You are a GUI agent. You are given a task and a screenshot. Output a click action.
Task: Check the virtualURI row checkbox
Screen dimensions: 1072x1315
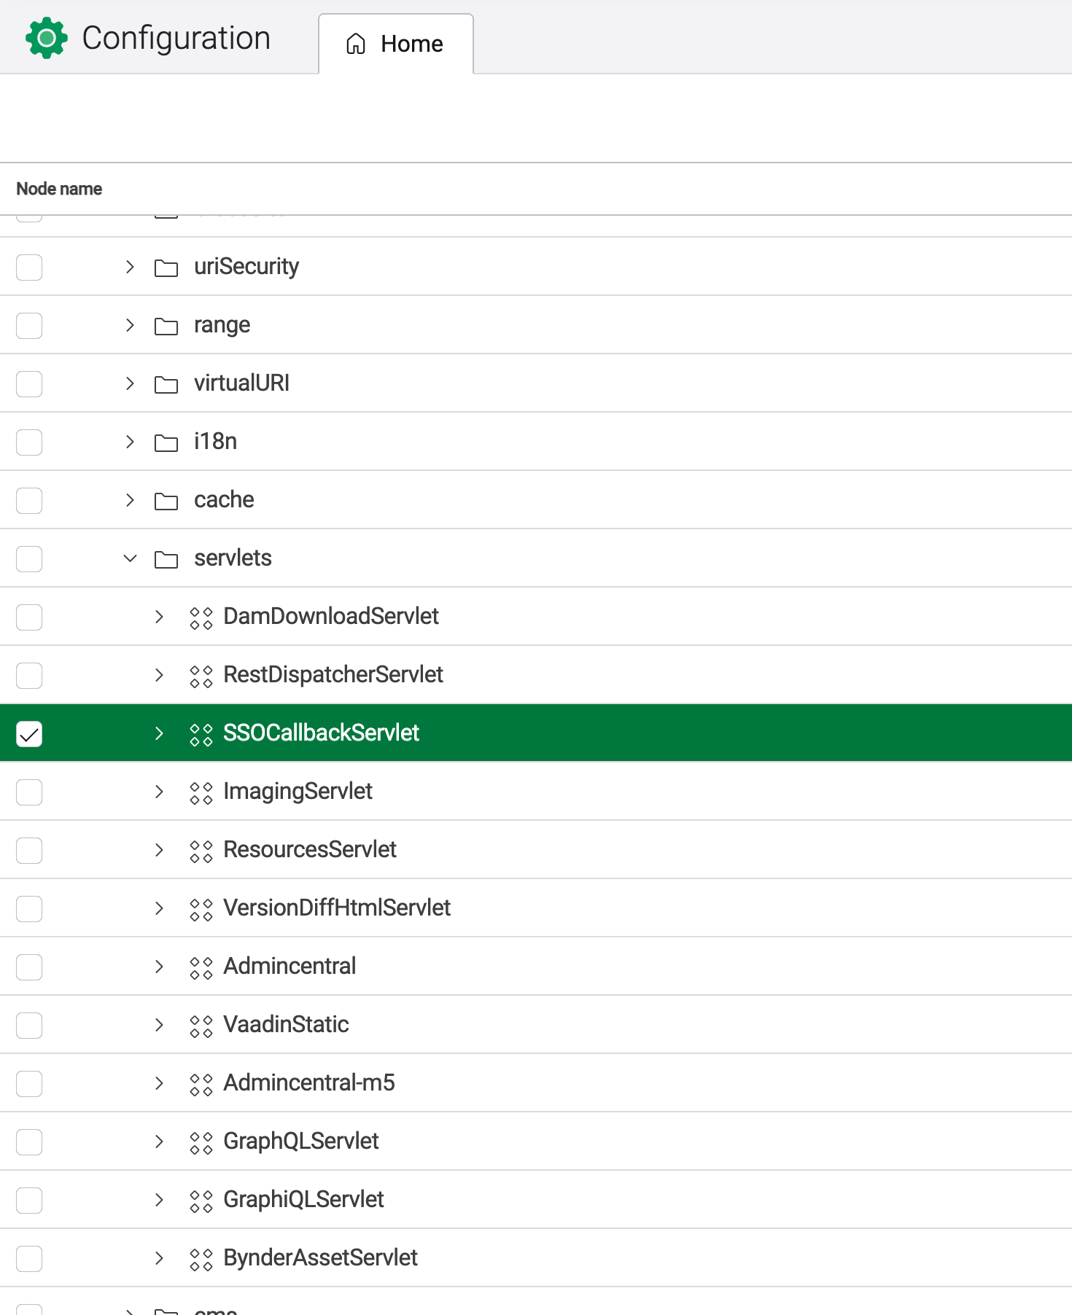click(29, 384)
